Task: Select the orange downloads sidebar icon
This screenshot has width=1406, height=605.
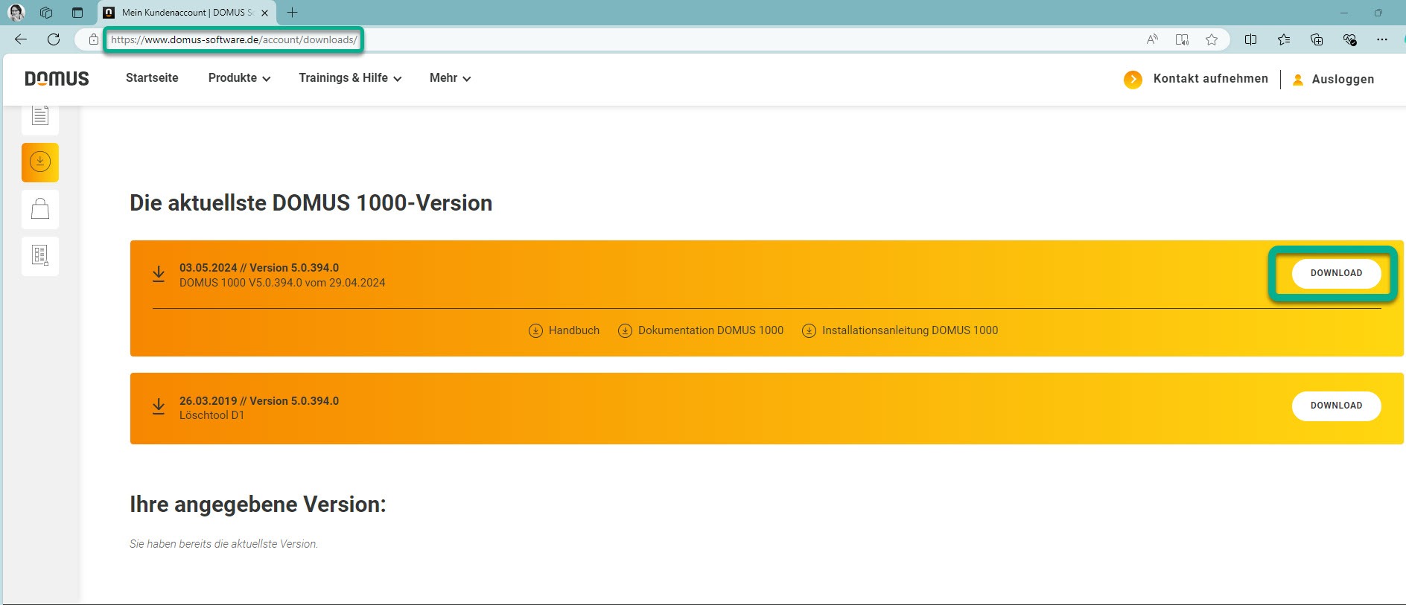Action: (x=40, y=162)
